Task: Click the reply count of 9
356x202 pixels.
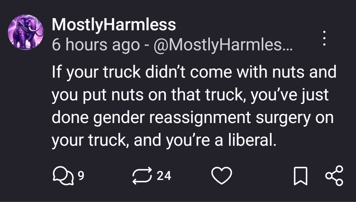Action: [81, 176]
